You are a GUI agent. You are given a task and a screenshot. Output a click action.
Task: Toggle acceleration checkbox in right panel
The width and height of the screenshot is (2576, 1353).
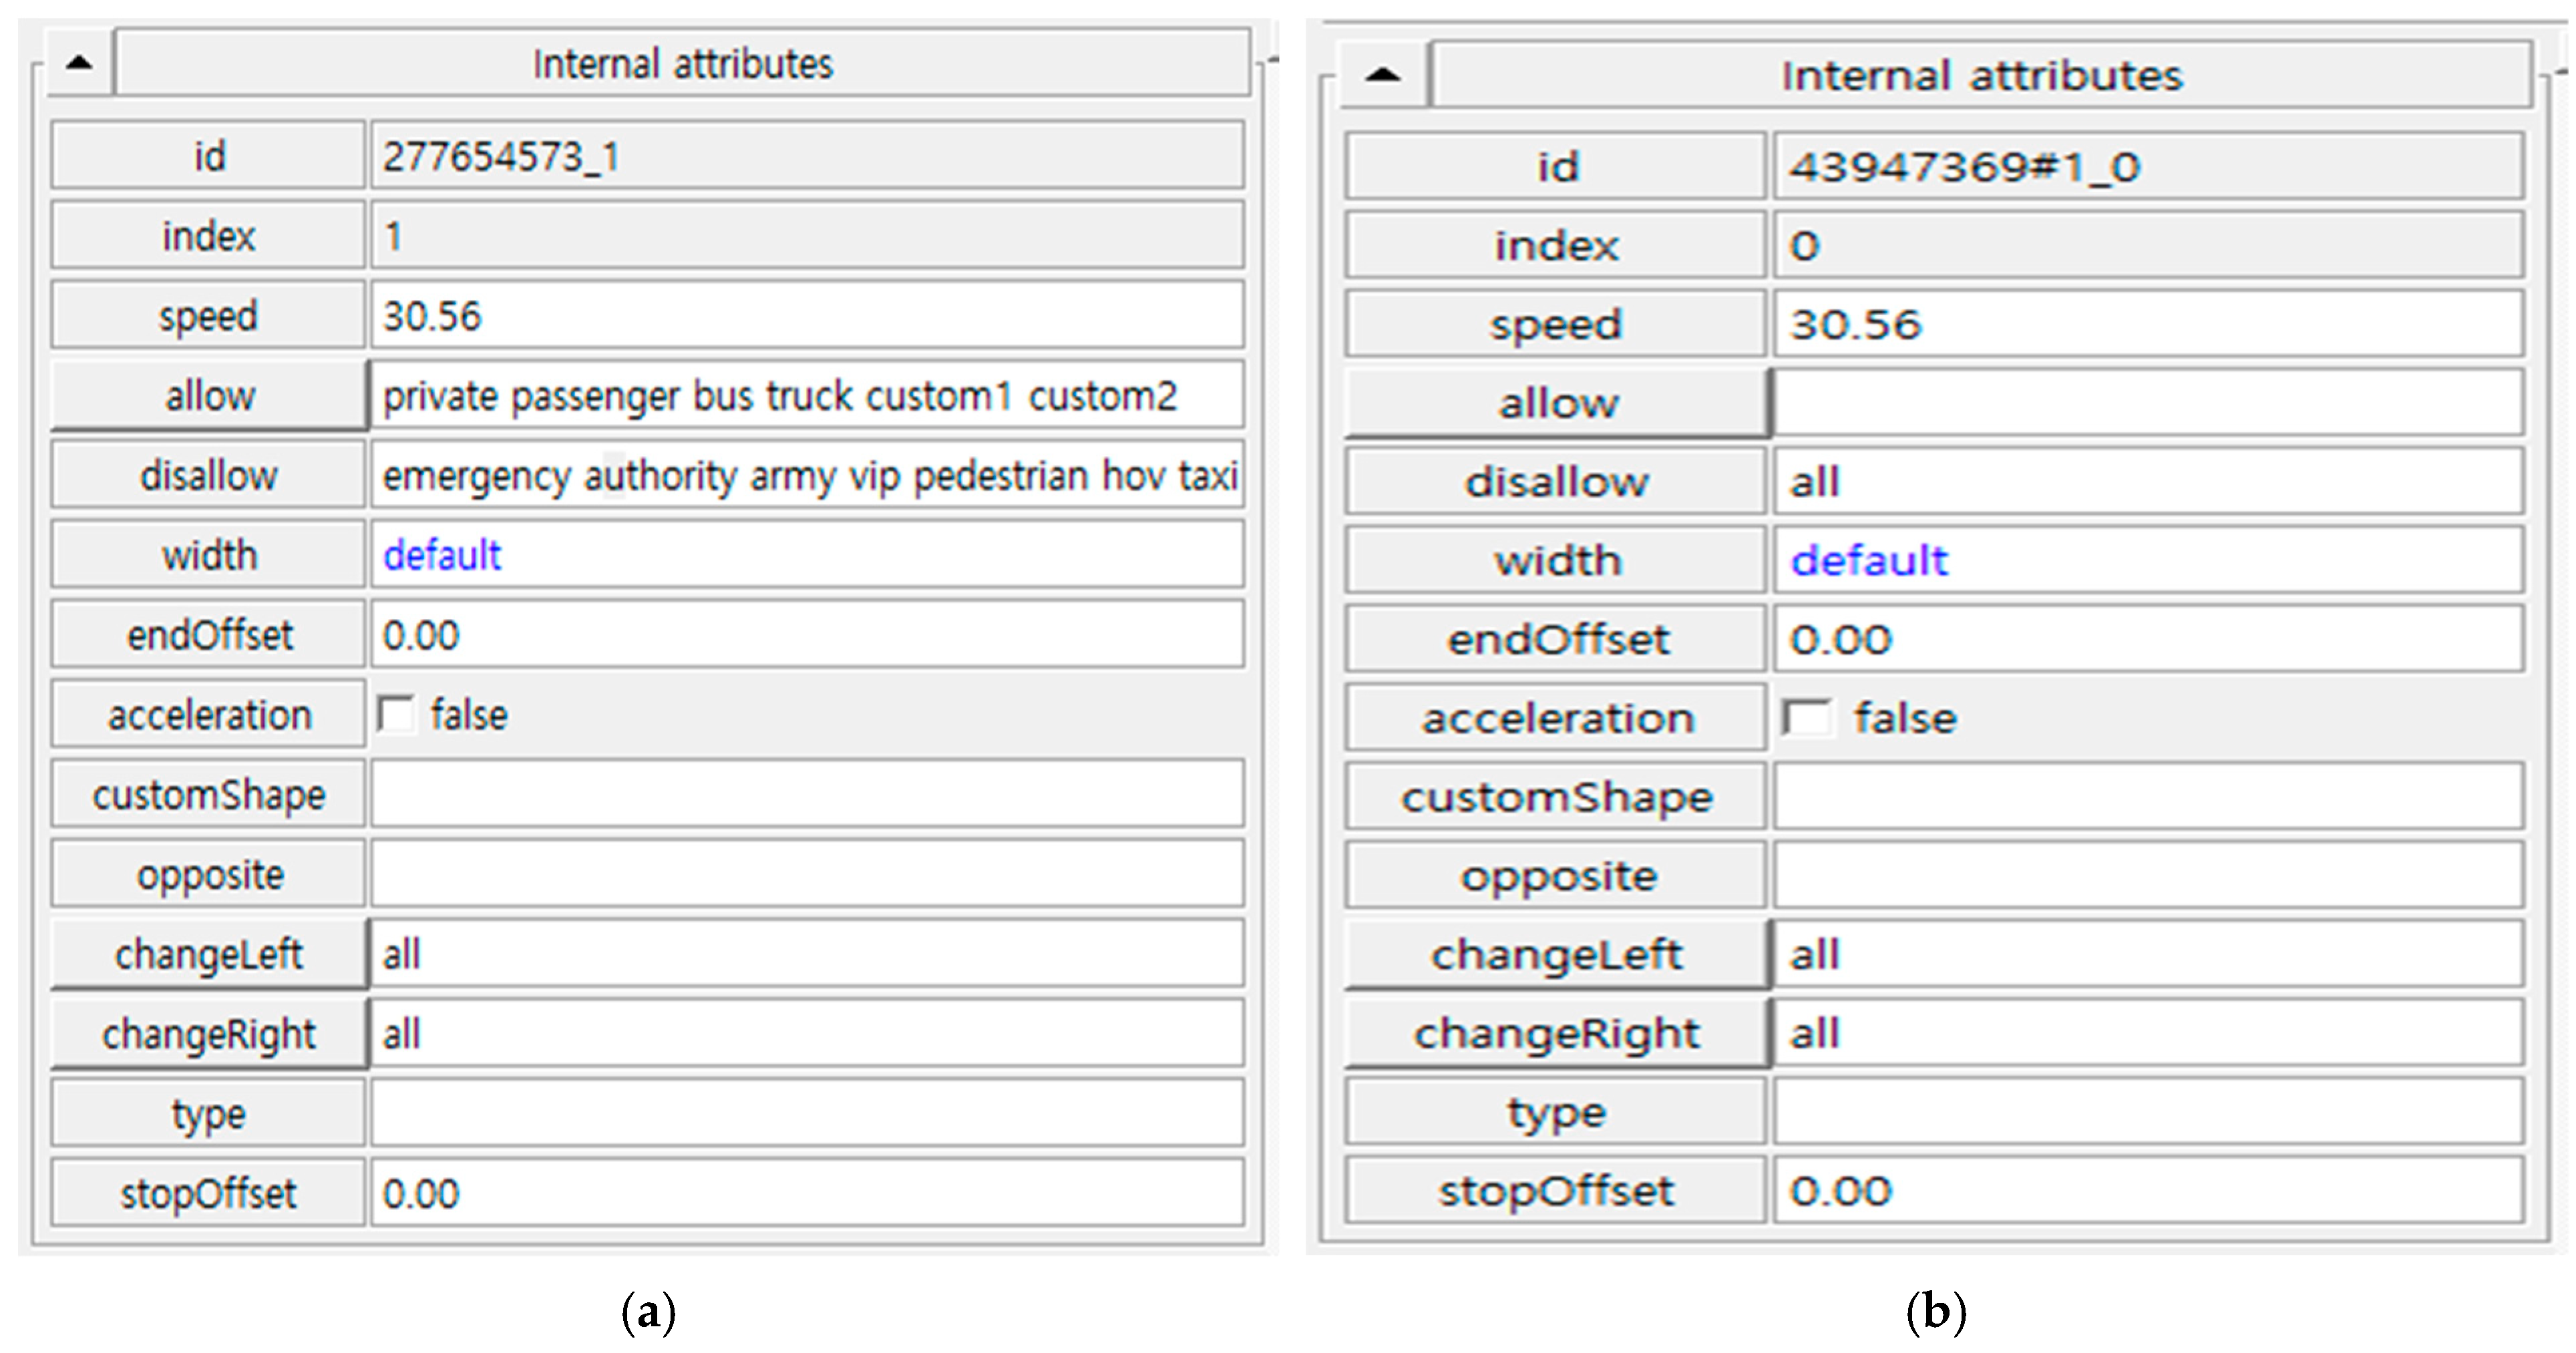[x=1807, y=718]
